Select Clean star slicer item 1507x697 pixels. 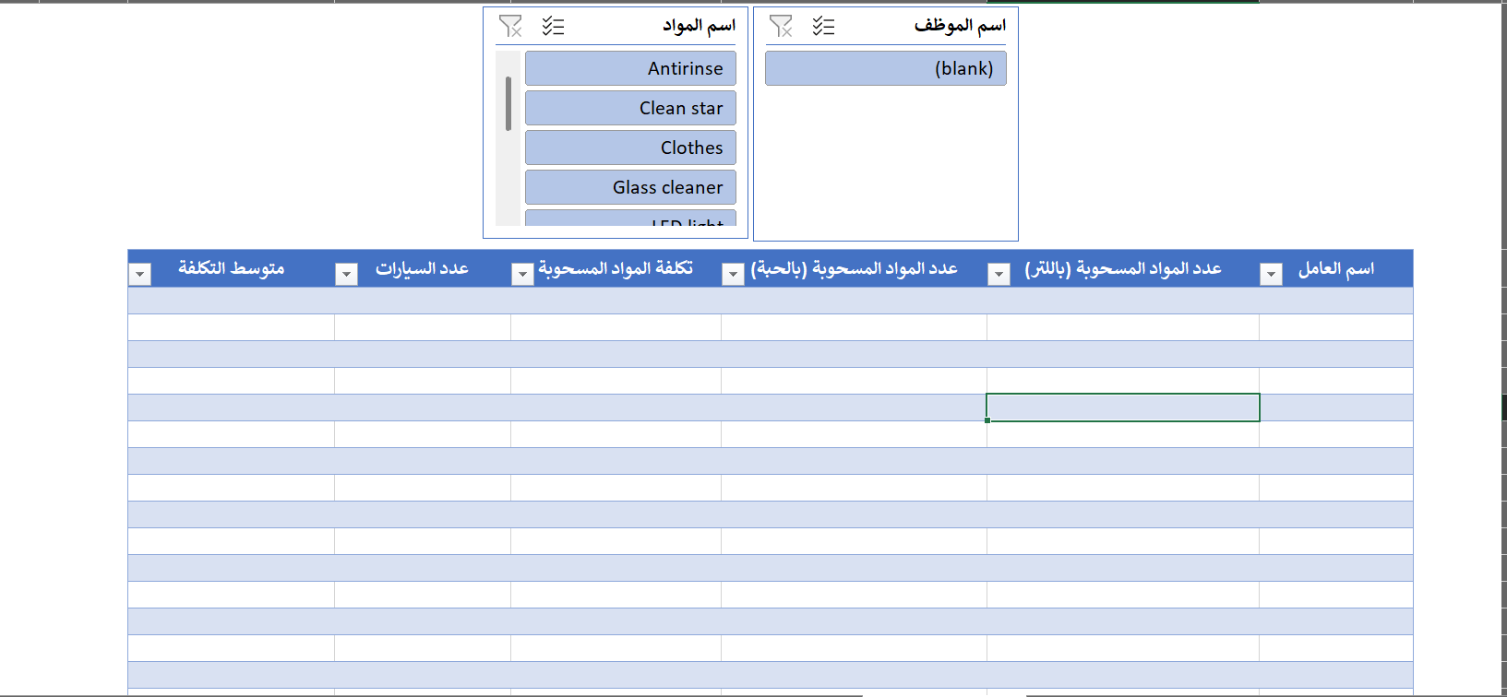pos(630,108)
